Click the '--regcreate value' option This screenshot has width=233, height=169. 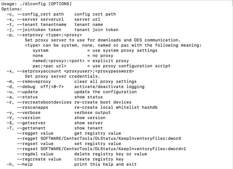39,159
